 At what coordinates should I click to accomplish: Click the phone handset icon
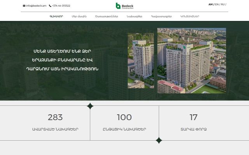50,6
